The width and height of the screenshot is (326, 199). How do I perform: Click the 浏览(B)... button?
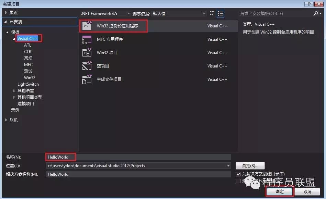click(250, 166)
